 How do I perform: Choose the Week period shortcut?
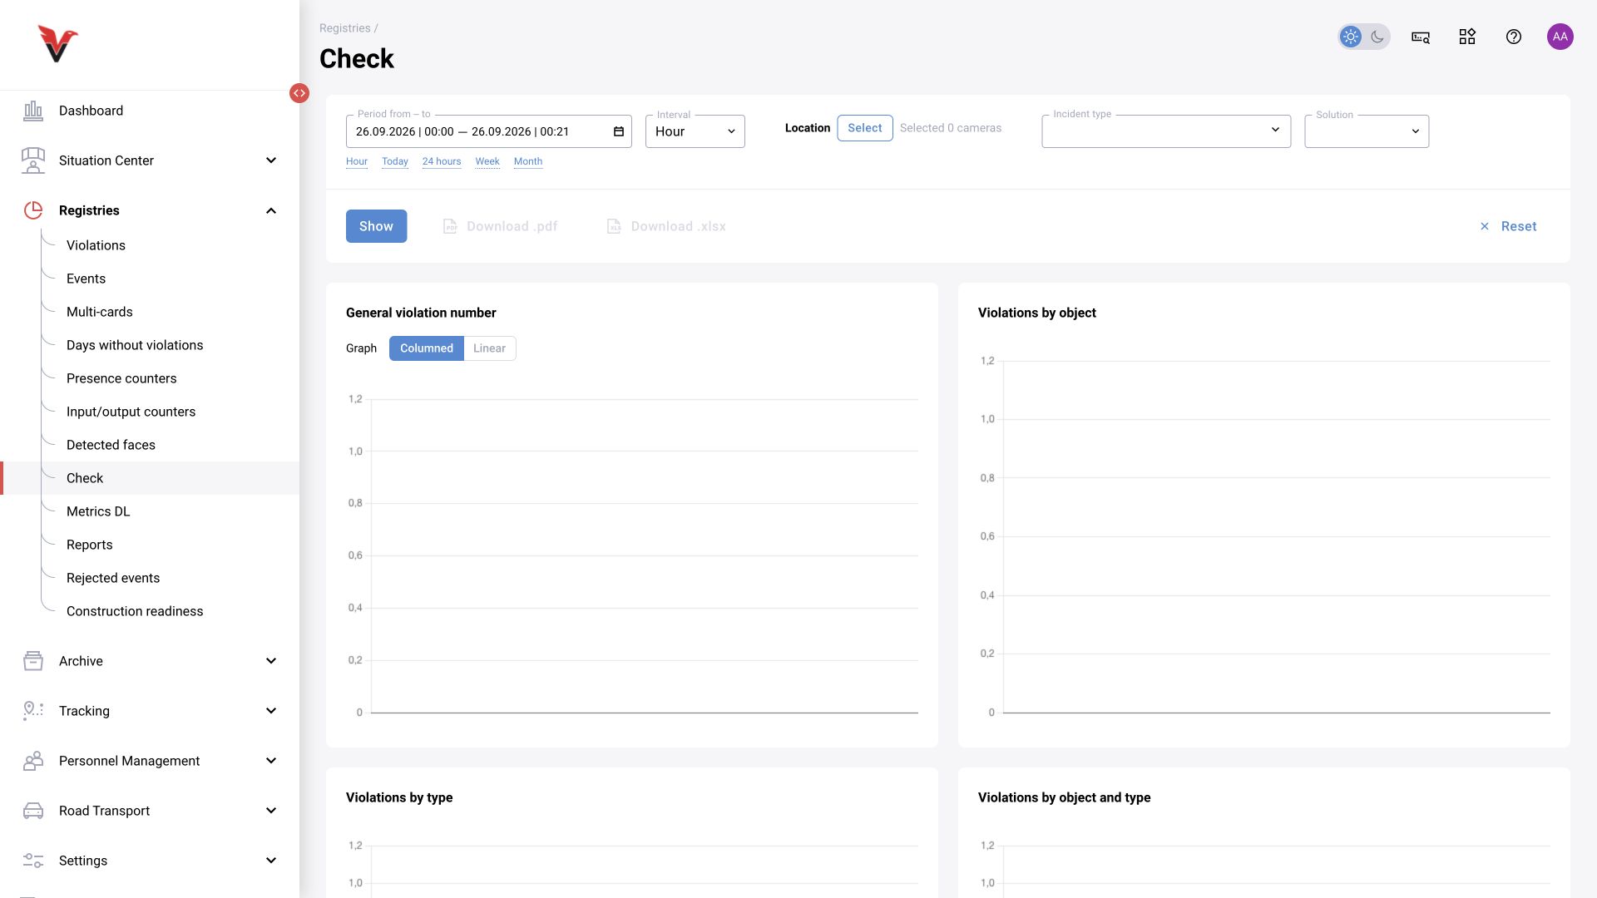pyautogui.click(x=487, y=161)
